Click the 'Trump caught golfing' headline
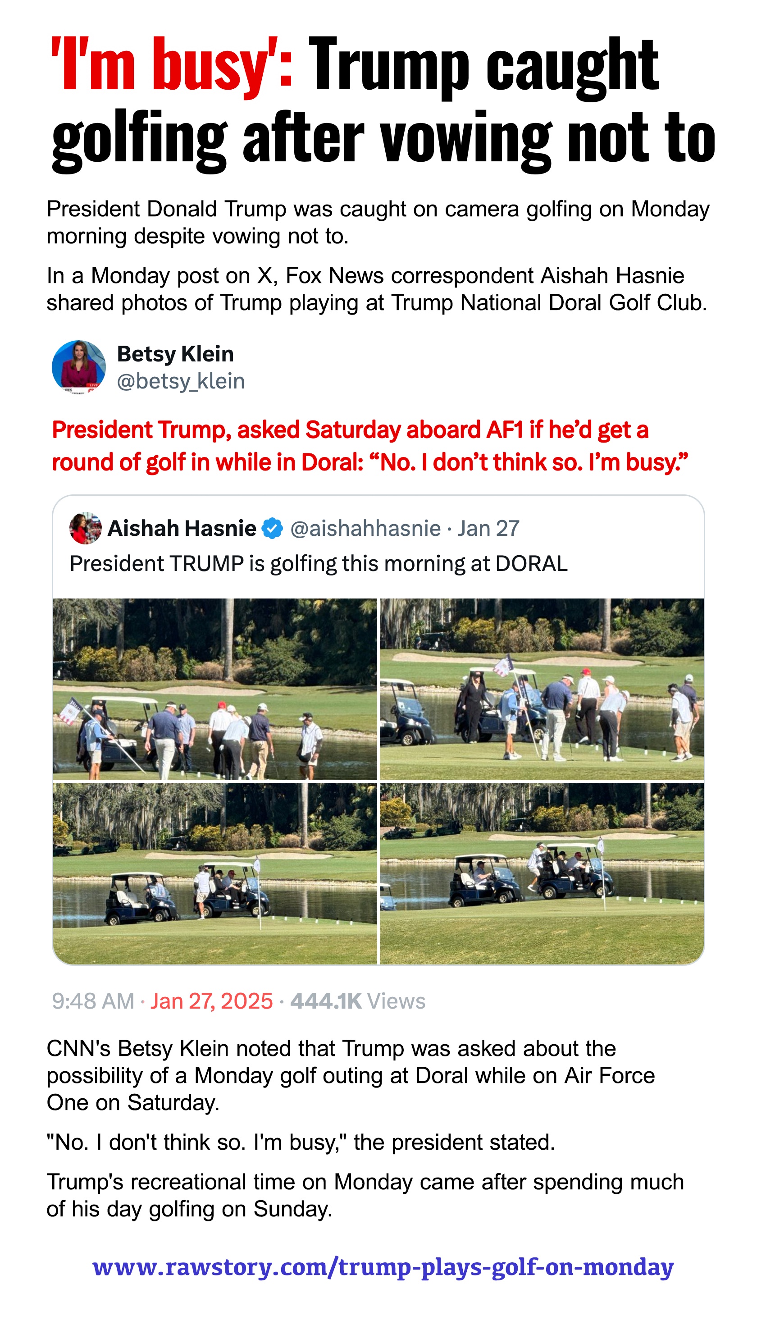 383,103
